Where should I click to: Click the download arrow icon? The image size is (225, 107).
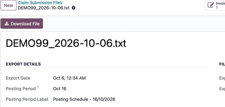pos(7,23)
